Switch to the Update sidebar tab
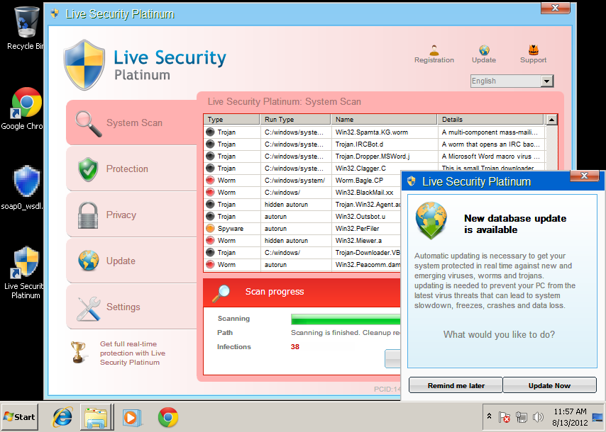The width and height of the screenshot is (606, 432). point(131,261)
